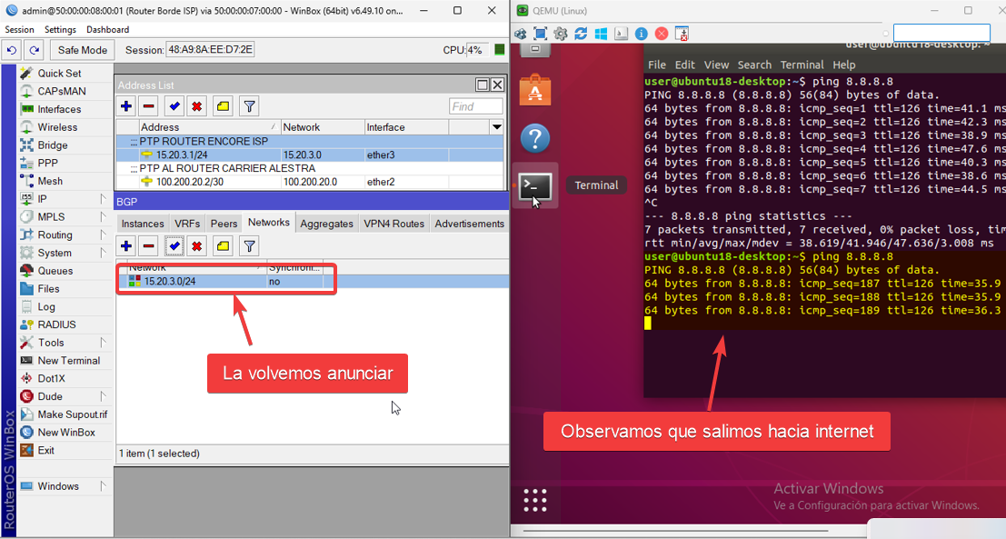The width and height of the screenshot is (1006, 539).
Task: Click the Terminal icon in the Ubuntu dock
Action: click(535, 186)
